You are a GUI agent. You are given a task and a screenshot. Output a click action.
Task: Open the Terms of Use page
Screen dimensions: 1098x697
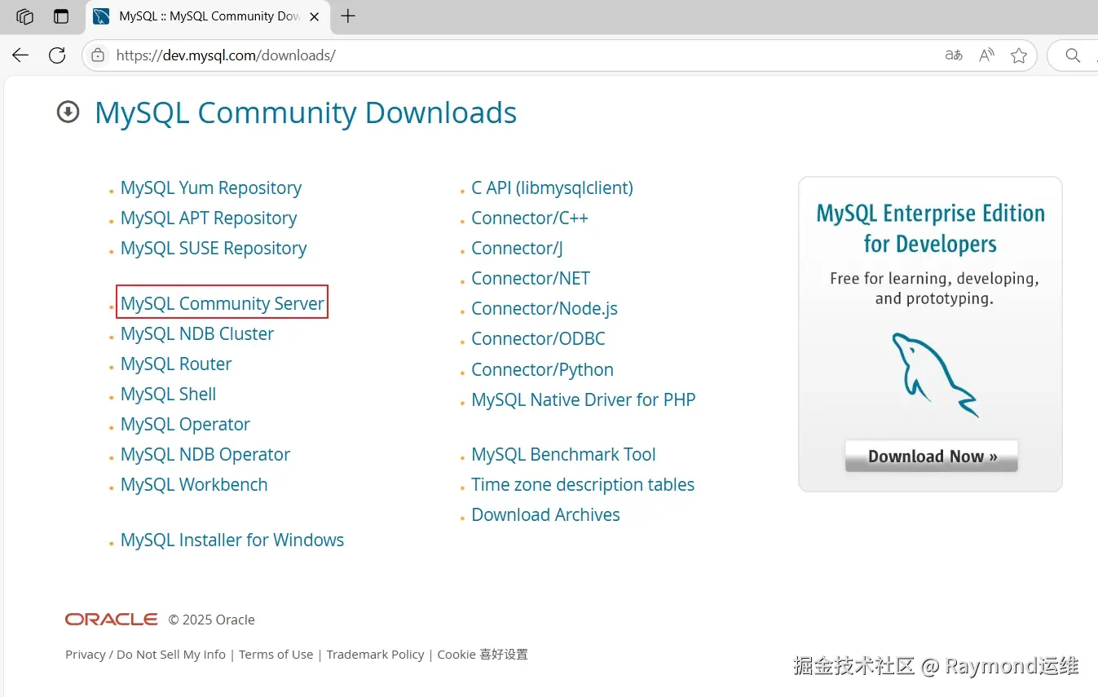(276, 655)
